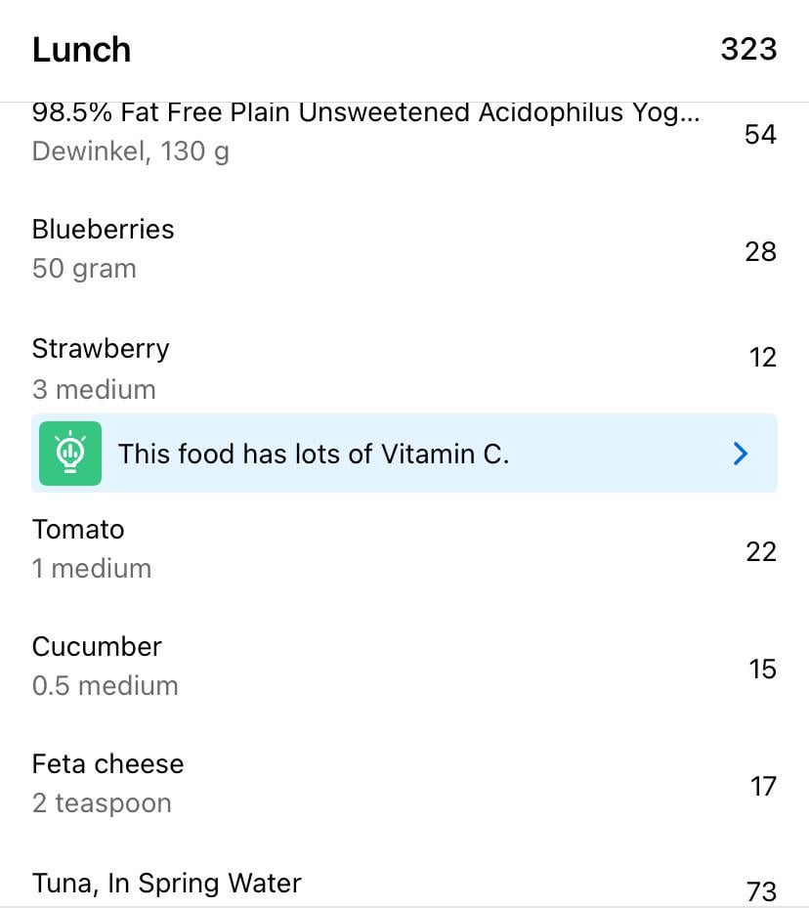Image resolution: width=809 pixels, height=908 pixels.
Task: Open the Fat Free Plain Yogurt entry
Action: coord(404,134)
